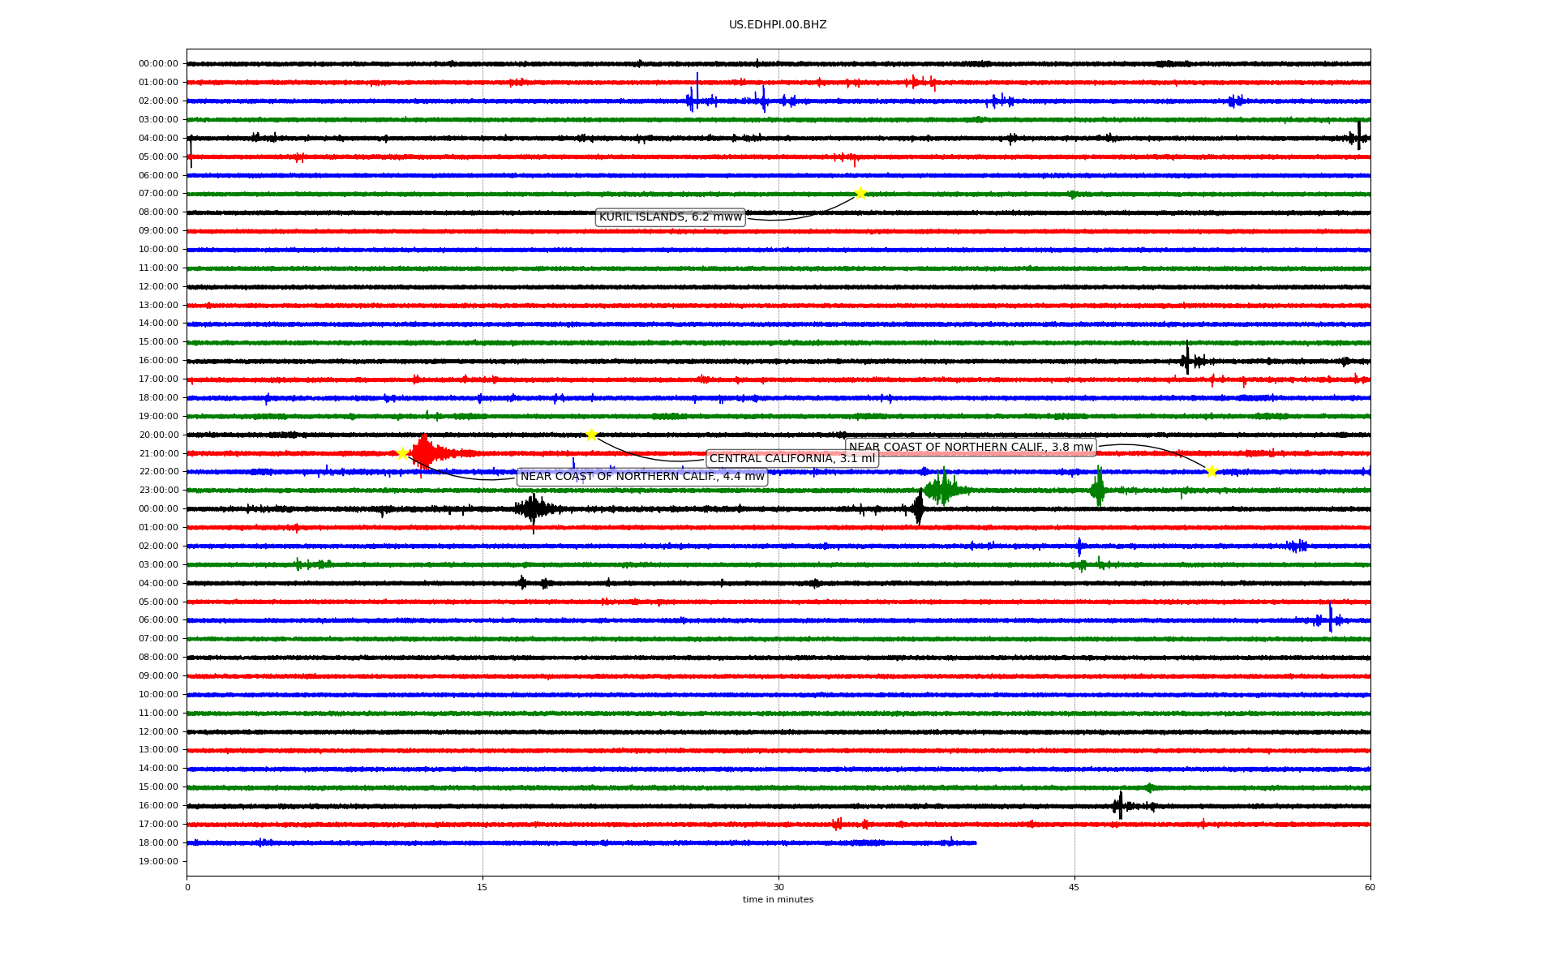Click the 'time in minutes' axis label
Viewport: 1557px width, 973px height.
778,900
